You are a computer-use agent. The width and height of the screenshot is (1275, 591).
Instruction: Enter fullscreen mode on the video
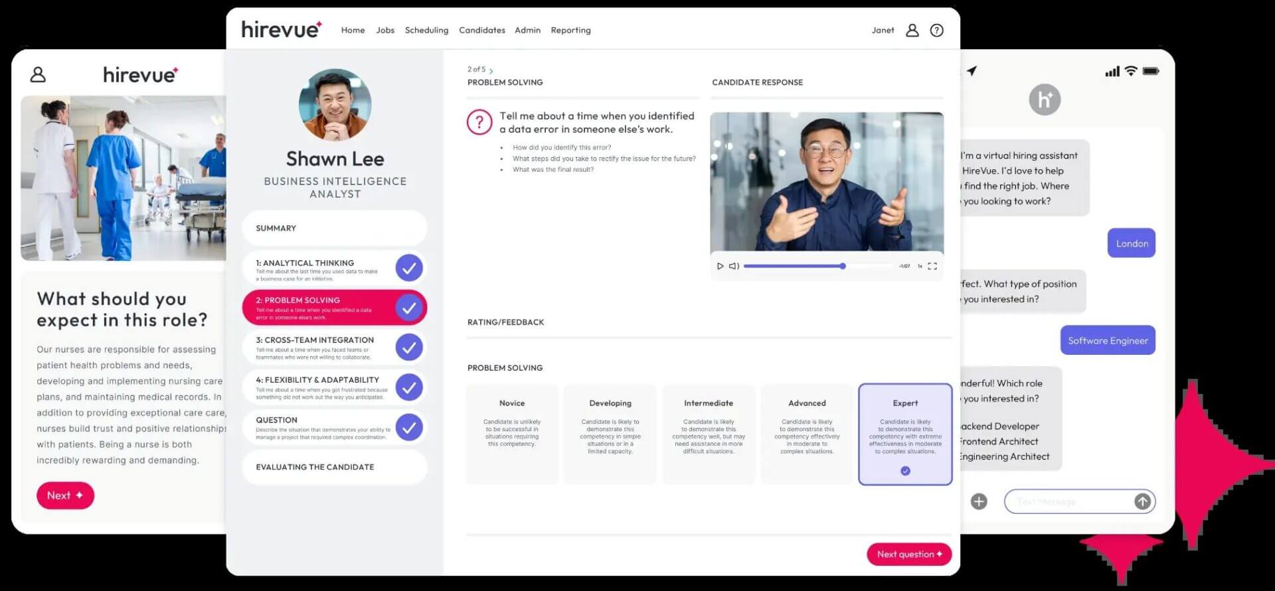pos(932,266)
